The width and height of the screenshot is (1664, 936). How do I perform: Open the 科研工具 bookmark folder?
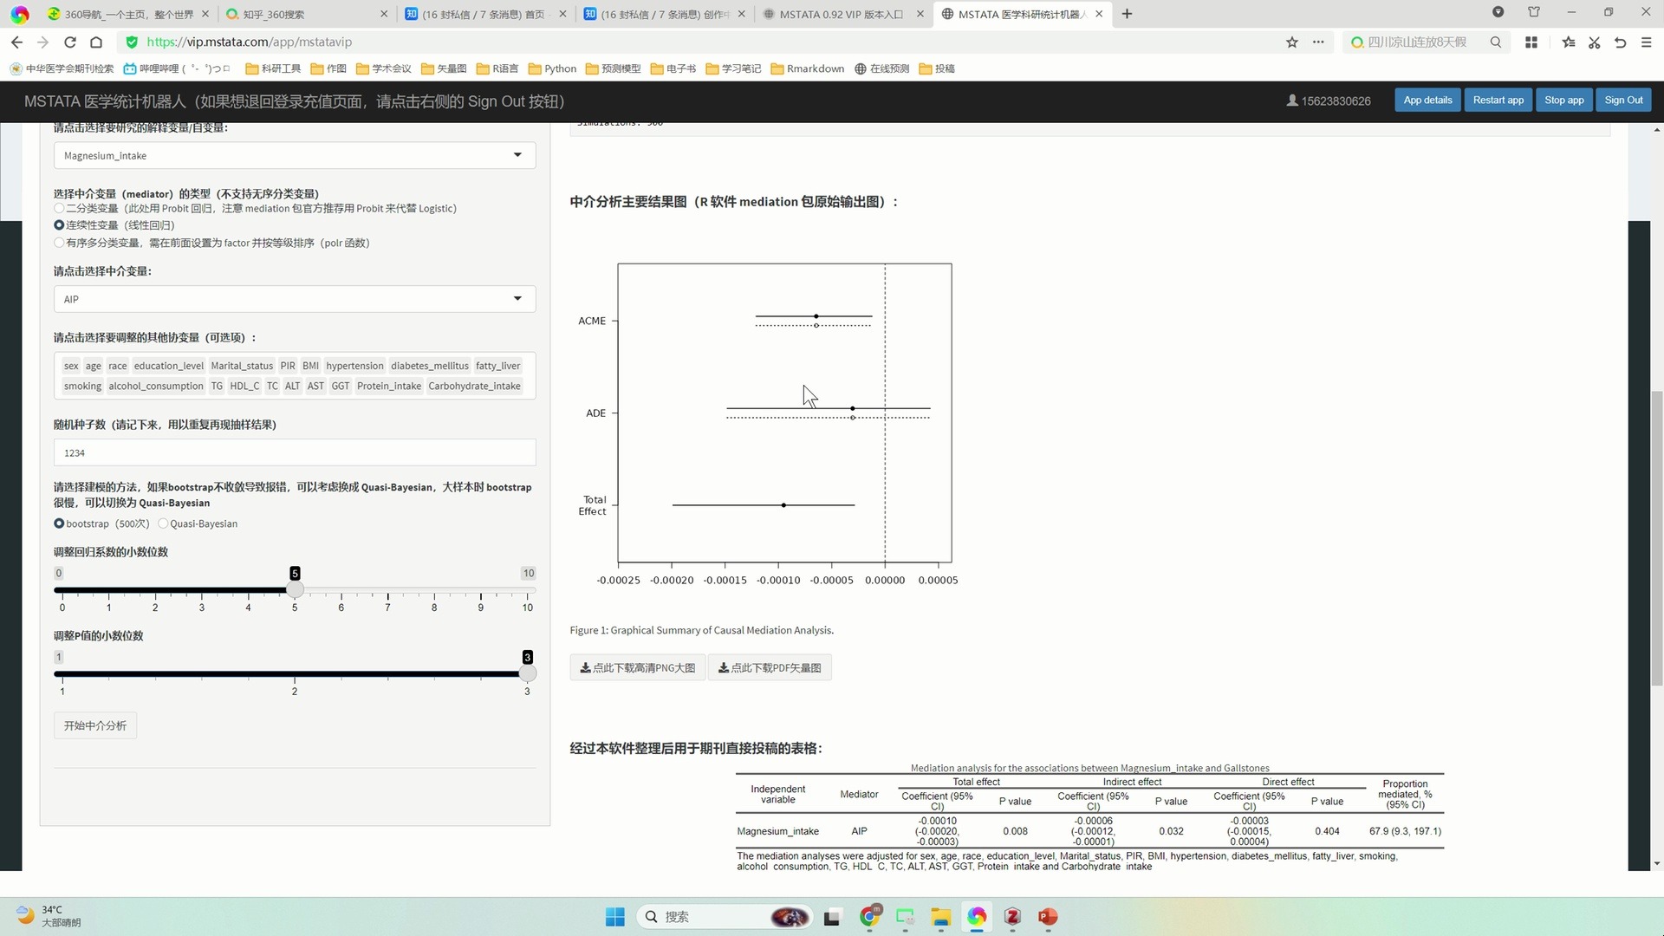[273, 68]
